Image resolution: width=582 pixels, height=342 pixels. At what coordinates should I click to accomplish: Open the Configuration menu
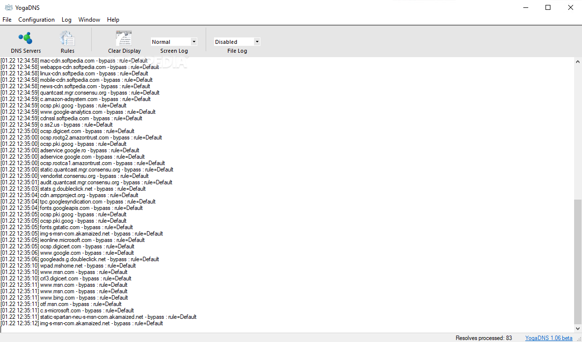[36, 20]
